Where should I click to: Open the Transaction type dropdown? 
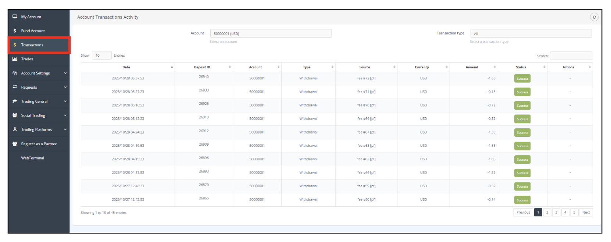530,33
